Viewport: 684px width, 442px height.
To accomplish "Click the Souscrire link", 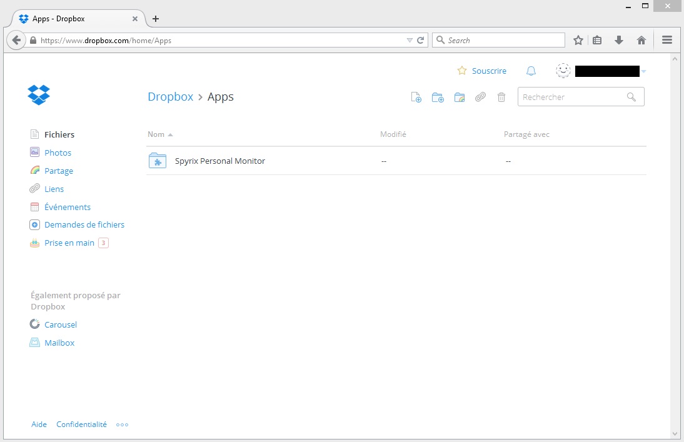I will 489,71.
